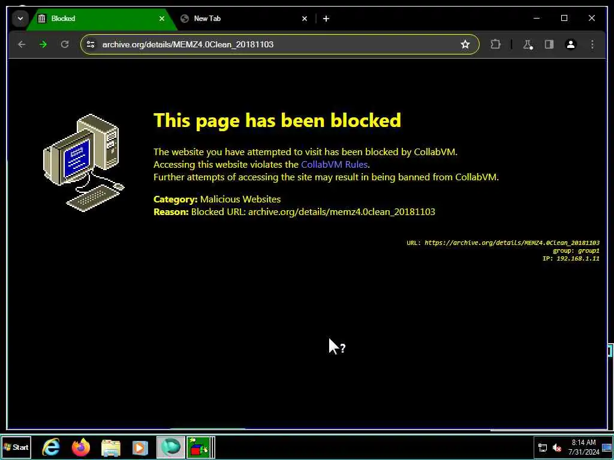The width and height of the screenshot is (614, 460).
Task: Click the Show desktop button
Action: (x=607, y=447)
